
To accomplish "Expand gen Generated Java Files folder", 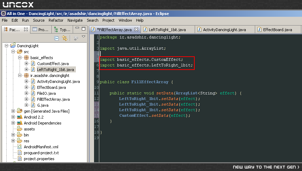I will 13,111.
